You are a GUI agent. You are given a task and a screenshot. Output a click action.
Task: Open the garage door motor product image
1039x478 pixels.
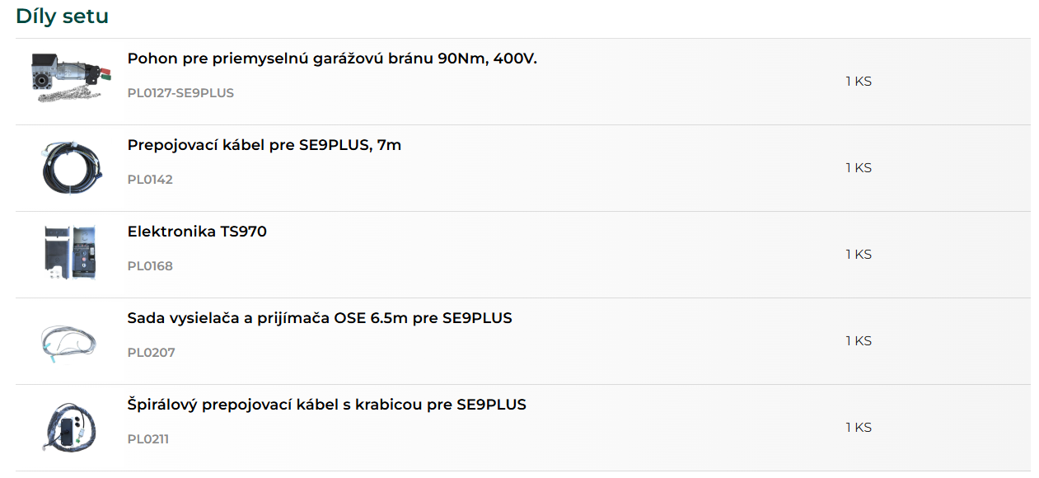70,77
